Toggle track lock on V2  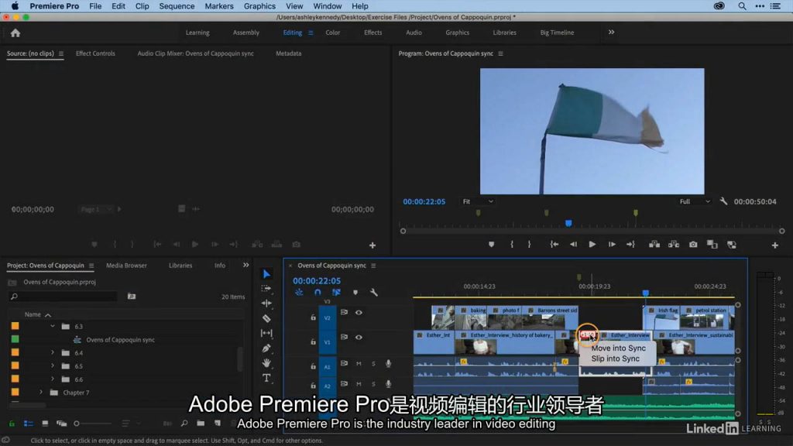point(313,317)
